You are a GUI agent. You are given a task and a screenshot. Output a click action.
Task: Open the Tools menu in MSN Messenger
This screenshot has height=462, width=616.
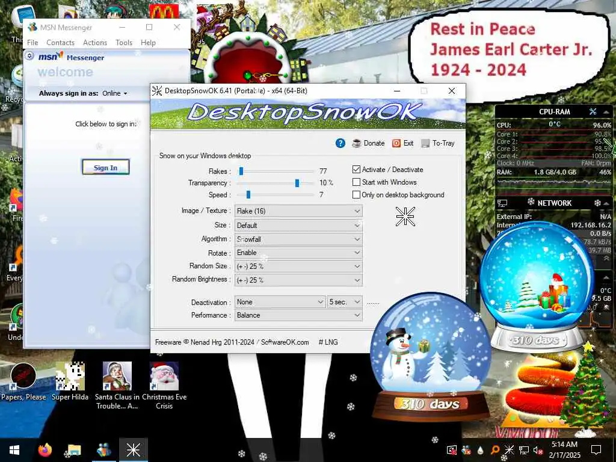[124, 43]
